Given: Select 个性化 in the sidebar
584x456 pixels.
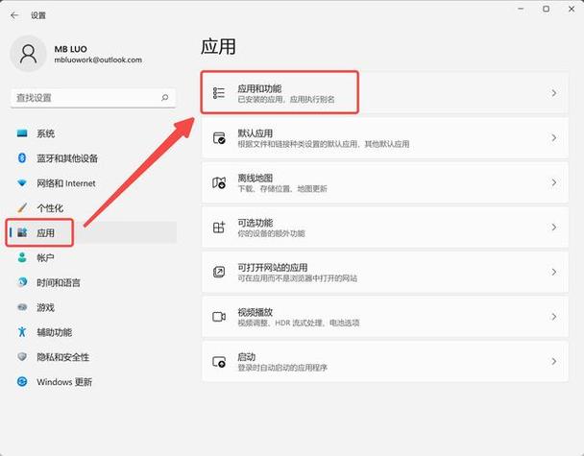Looking at the screenshot, I should coord(92,207).
